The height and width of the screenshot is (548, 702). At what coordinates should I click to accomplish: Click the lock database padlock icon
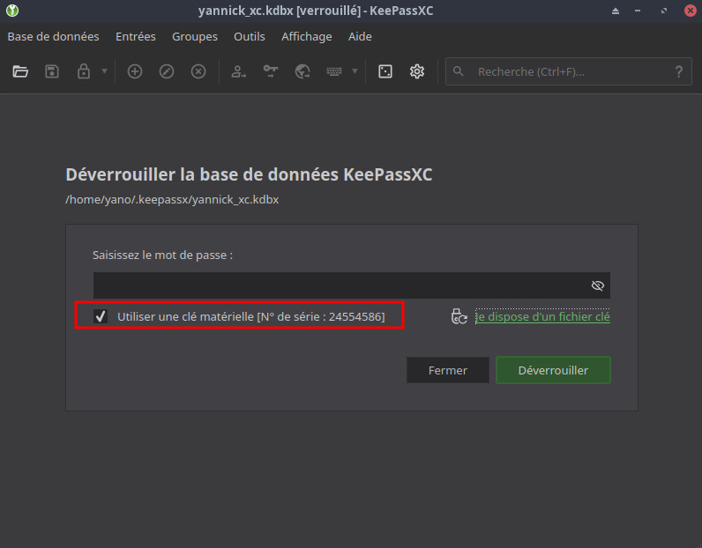84,71
